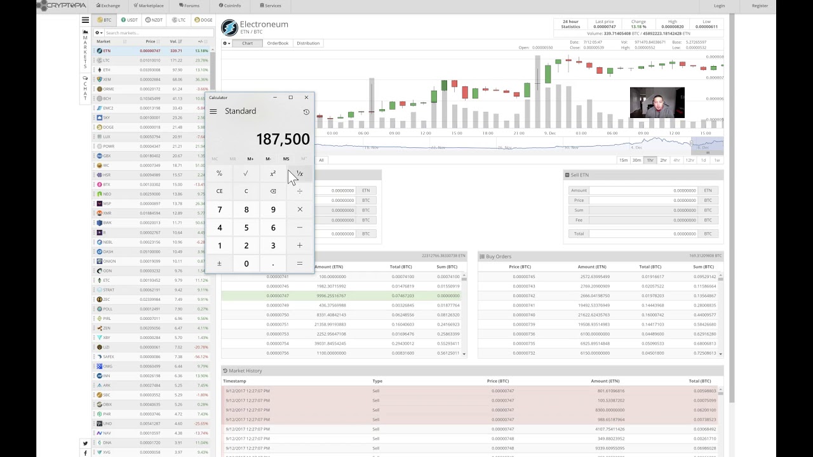Show All chart range

[x=321, y=160]
